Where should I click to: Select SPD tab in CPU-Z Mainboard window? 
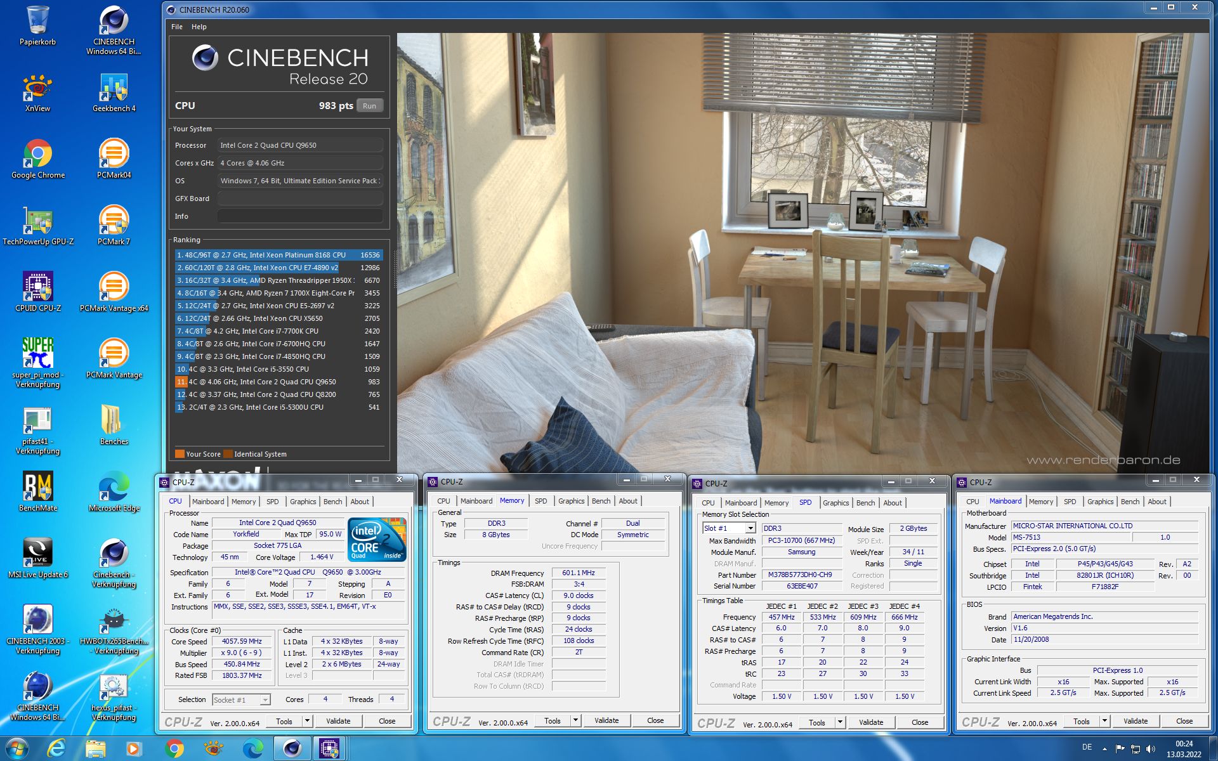(x=1070, y=502)
